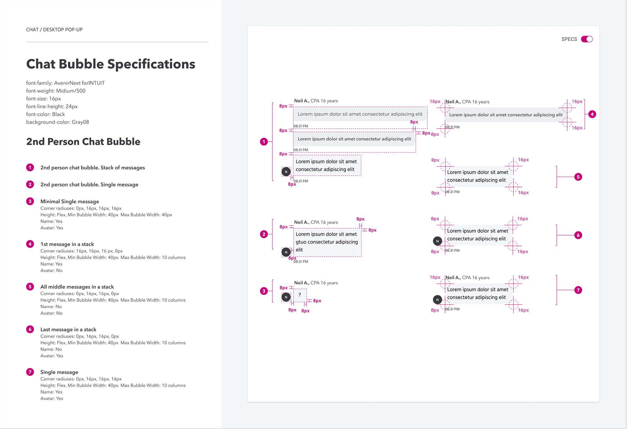Select the '1st message in a stack' legend title

point(67,244)
